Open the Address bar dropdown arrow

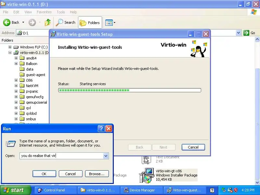[x=238, y=33]
